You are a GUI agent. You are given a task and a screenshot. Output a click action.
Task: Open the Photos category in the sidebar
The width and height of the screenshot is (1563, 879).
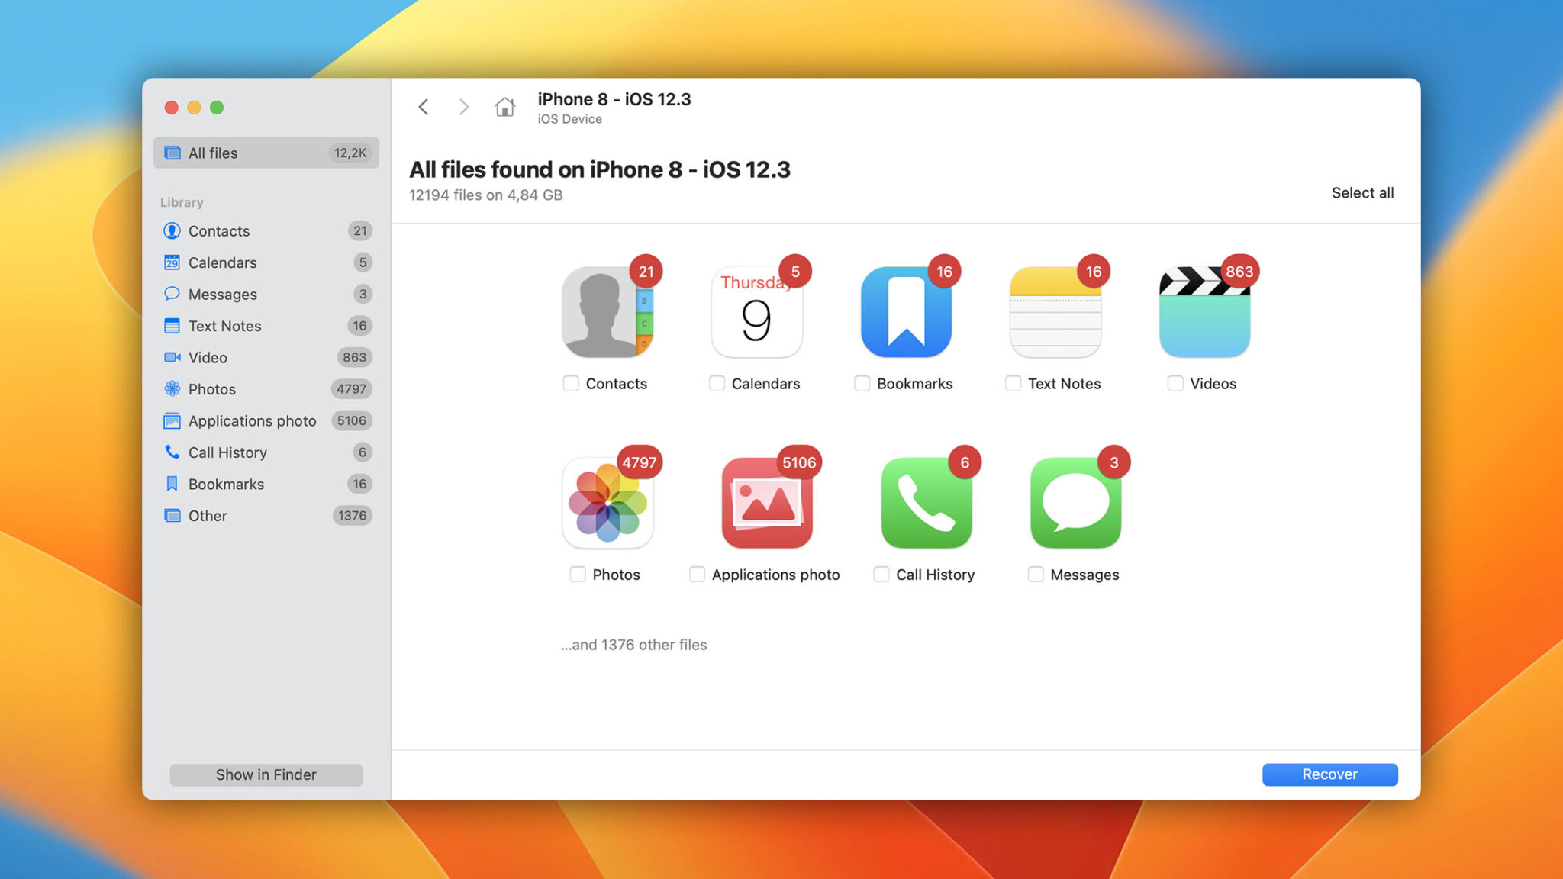213,389
